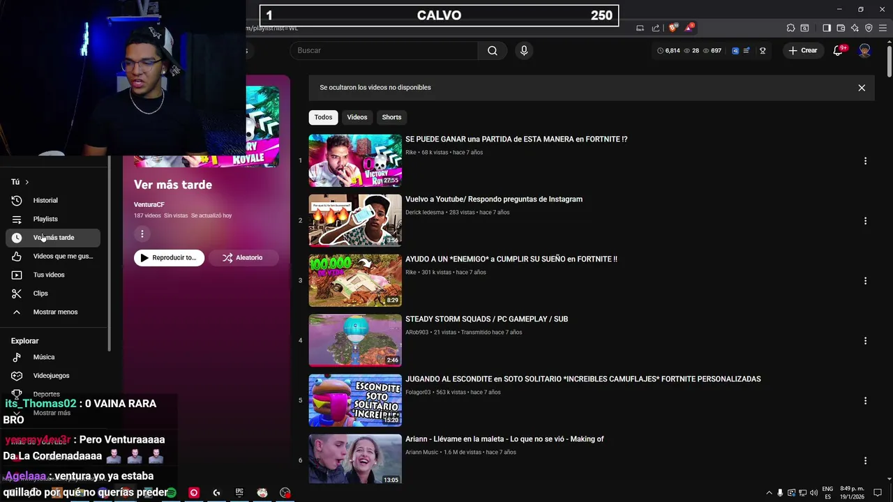Open the ESCONDITE SOTO SOLITARIO thumbnail

click(355, 400)
